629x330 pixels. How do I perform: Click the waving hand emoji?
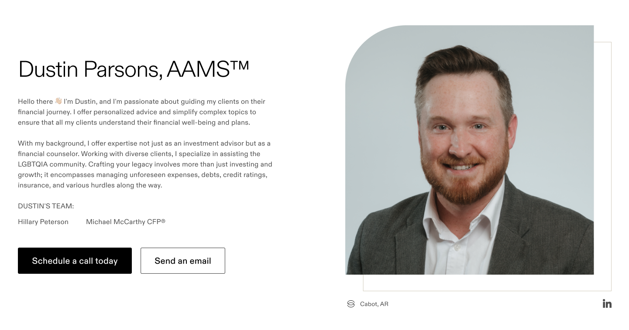58,101
